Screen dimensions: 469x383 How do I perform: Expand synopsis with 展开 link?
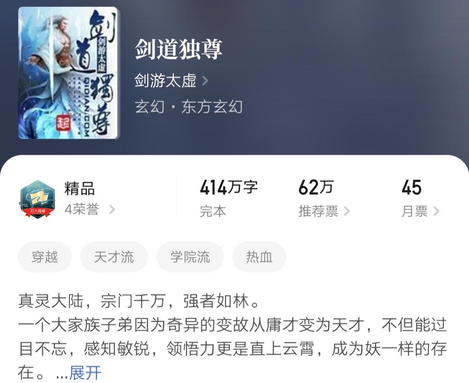(85, 373)
